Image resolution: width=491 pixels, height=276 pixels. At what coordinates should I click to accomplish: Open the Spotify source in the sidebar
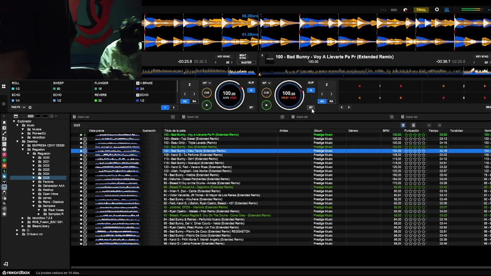click(x=4, y=160)
